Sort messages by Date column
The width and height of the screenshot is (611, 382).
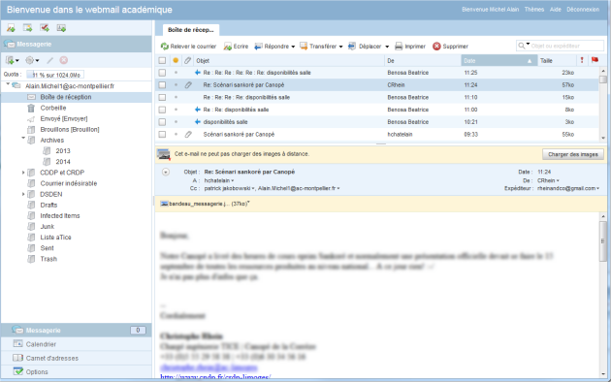(499, 60)
